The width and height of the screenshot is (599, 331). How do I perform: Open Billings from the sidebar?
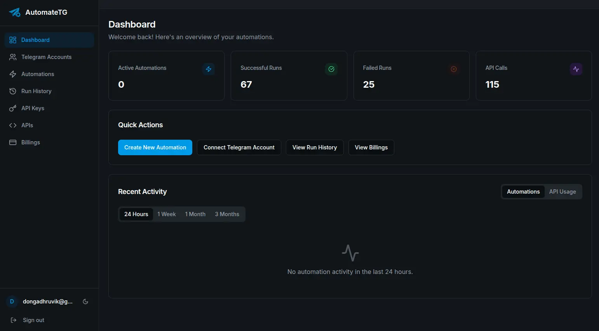(49, 142)
